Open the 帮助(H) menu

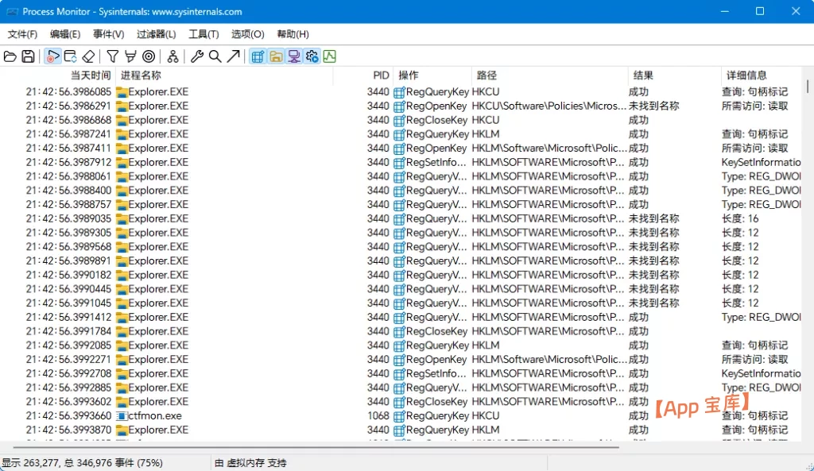tap(293, 34)
